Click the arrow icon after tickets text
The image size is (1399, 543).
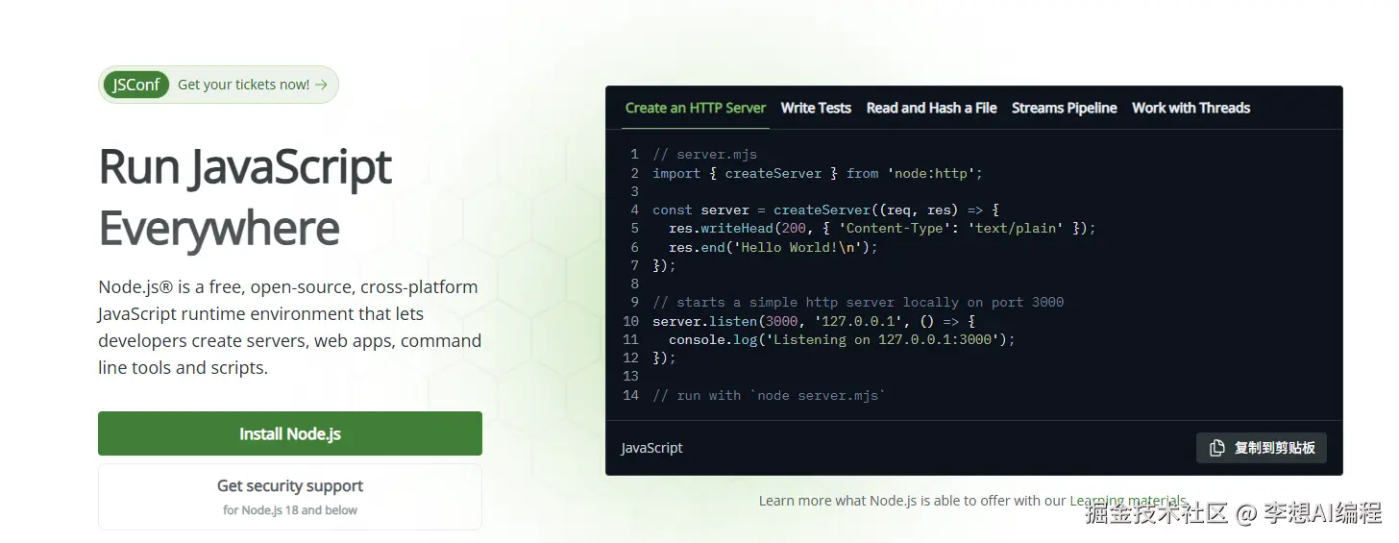pos(321,85)
